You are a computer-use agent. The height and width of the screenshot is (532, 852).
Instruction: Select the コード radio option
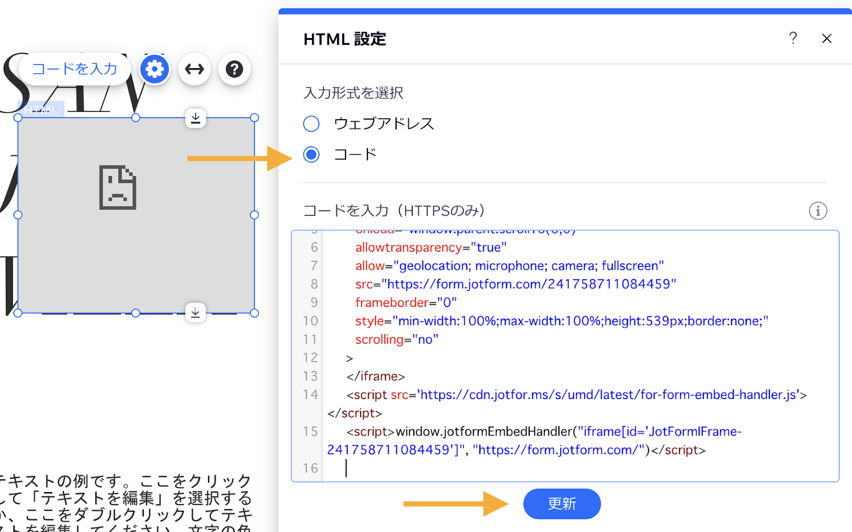[312, 155]
